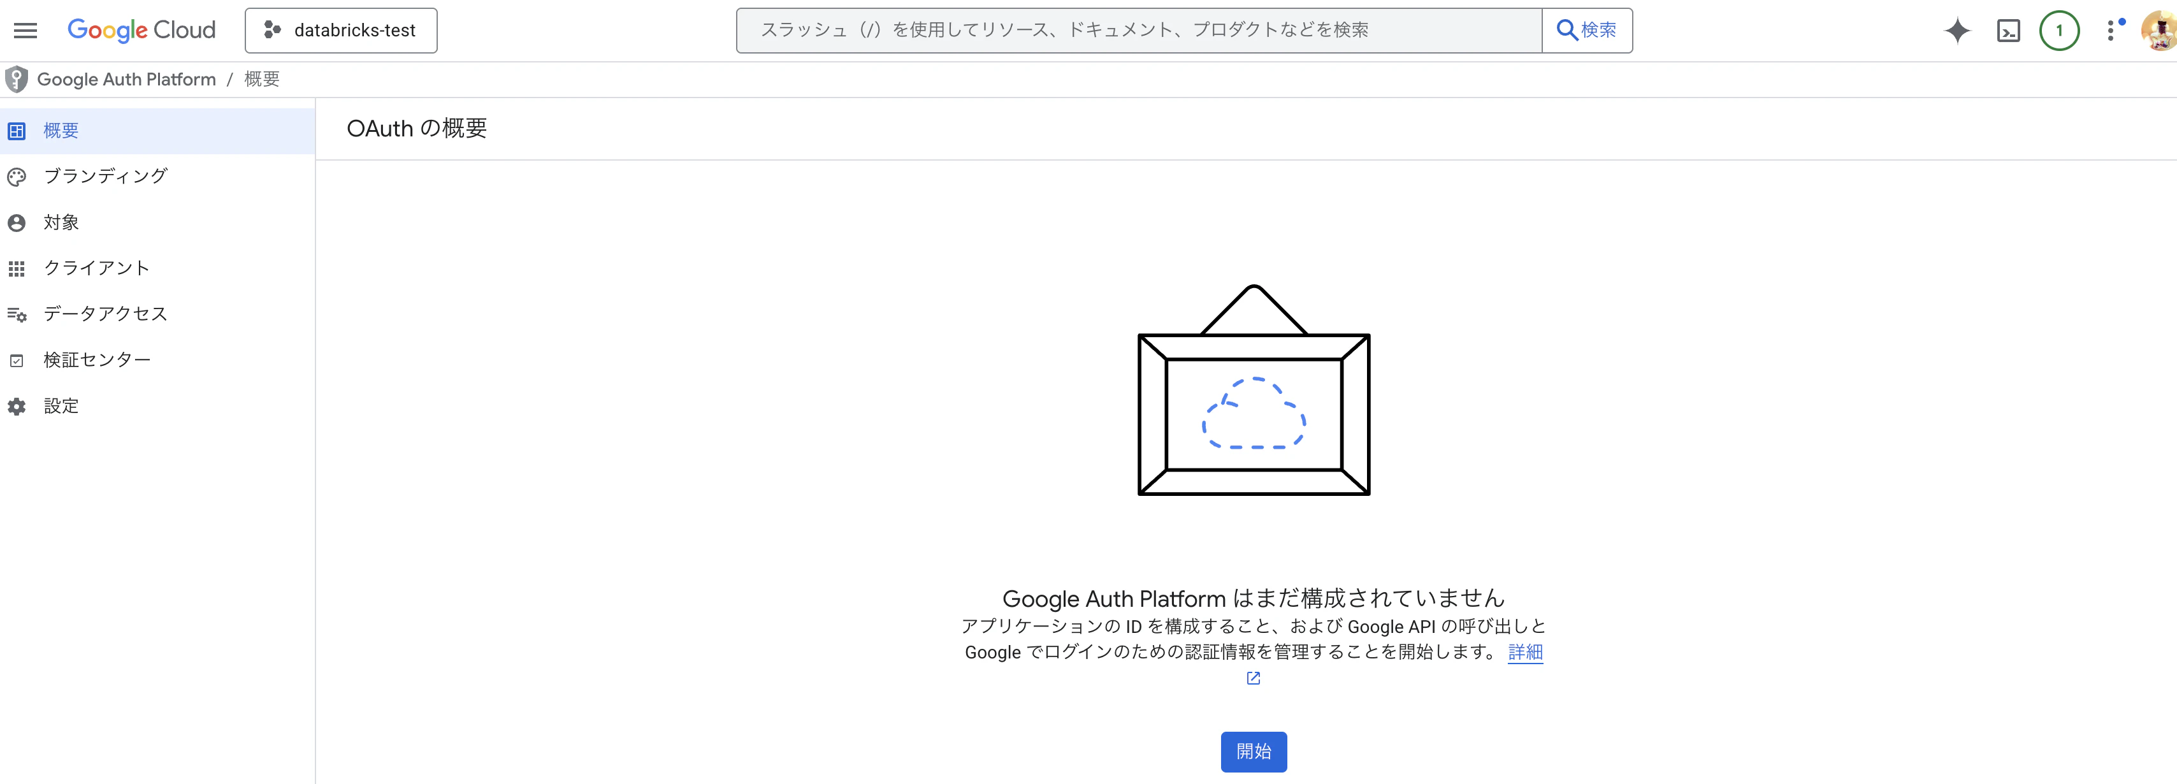Open the notifications badge showing 1
The image size is (2177, 784).
(2058, 31)
